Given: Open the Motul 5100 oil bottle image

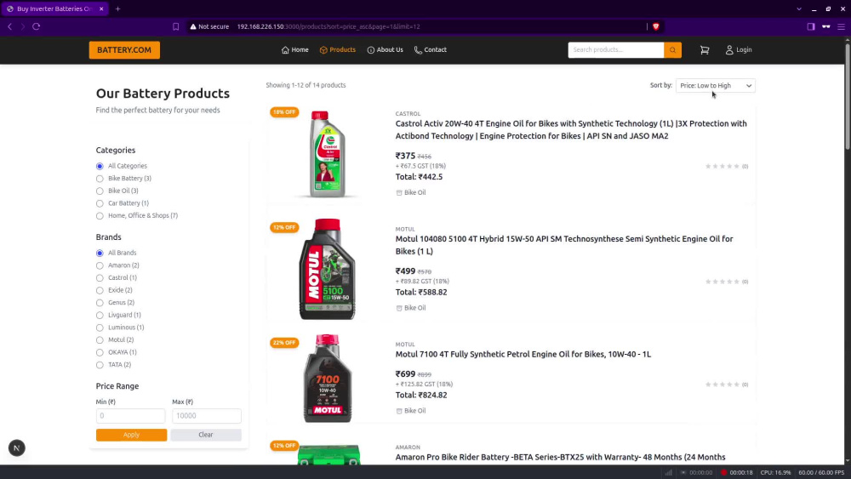Looking at the screenshot, I should (x=328, y=269).
